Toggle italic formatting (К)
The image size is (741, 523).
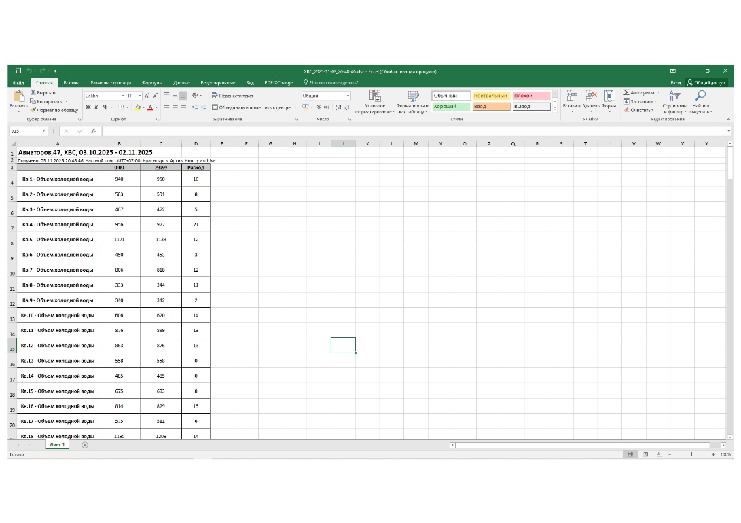(x=96, y=107)
